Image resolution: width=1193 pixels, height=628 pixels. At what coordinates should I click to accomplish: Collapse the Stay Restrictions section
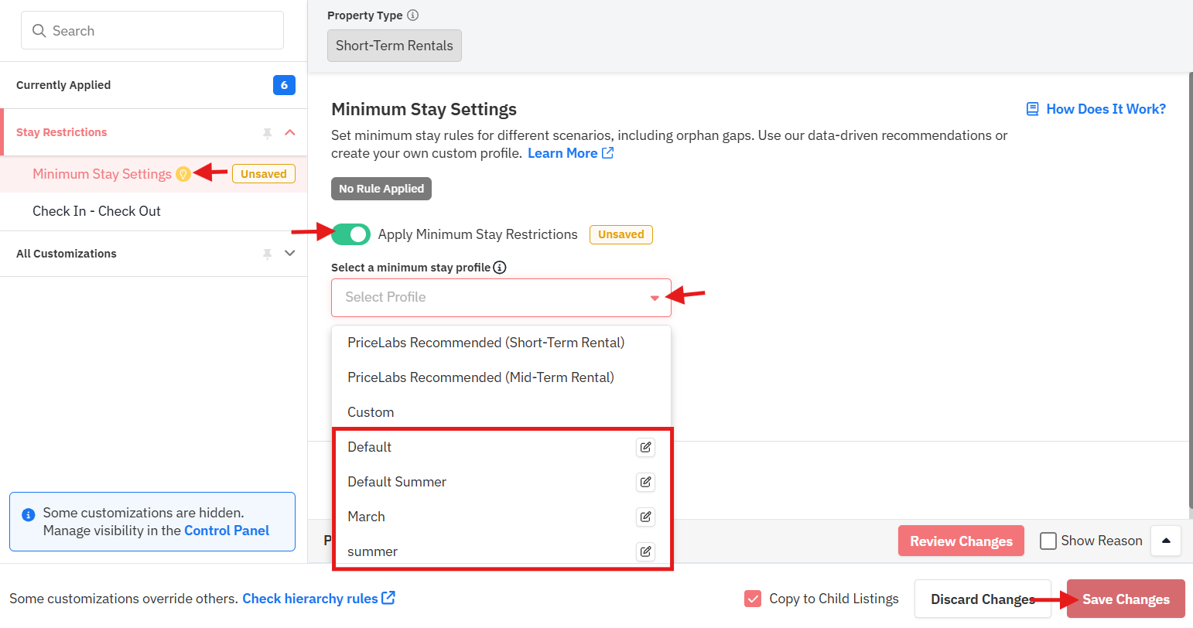pos(290,132)
